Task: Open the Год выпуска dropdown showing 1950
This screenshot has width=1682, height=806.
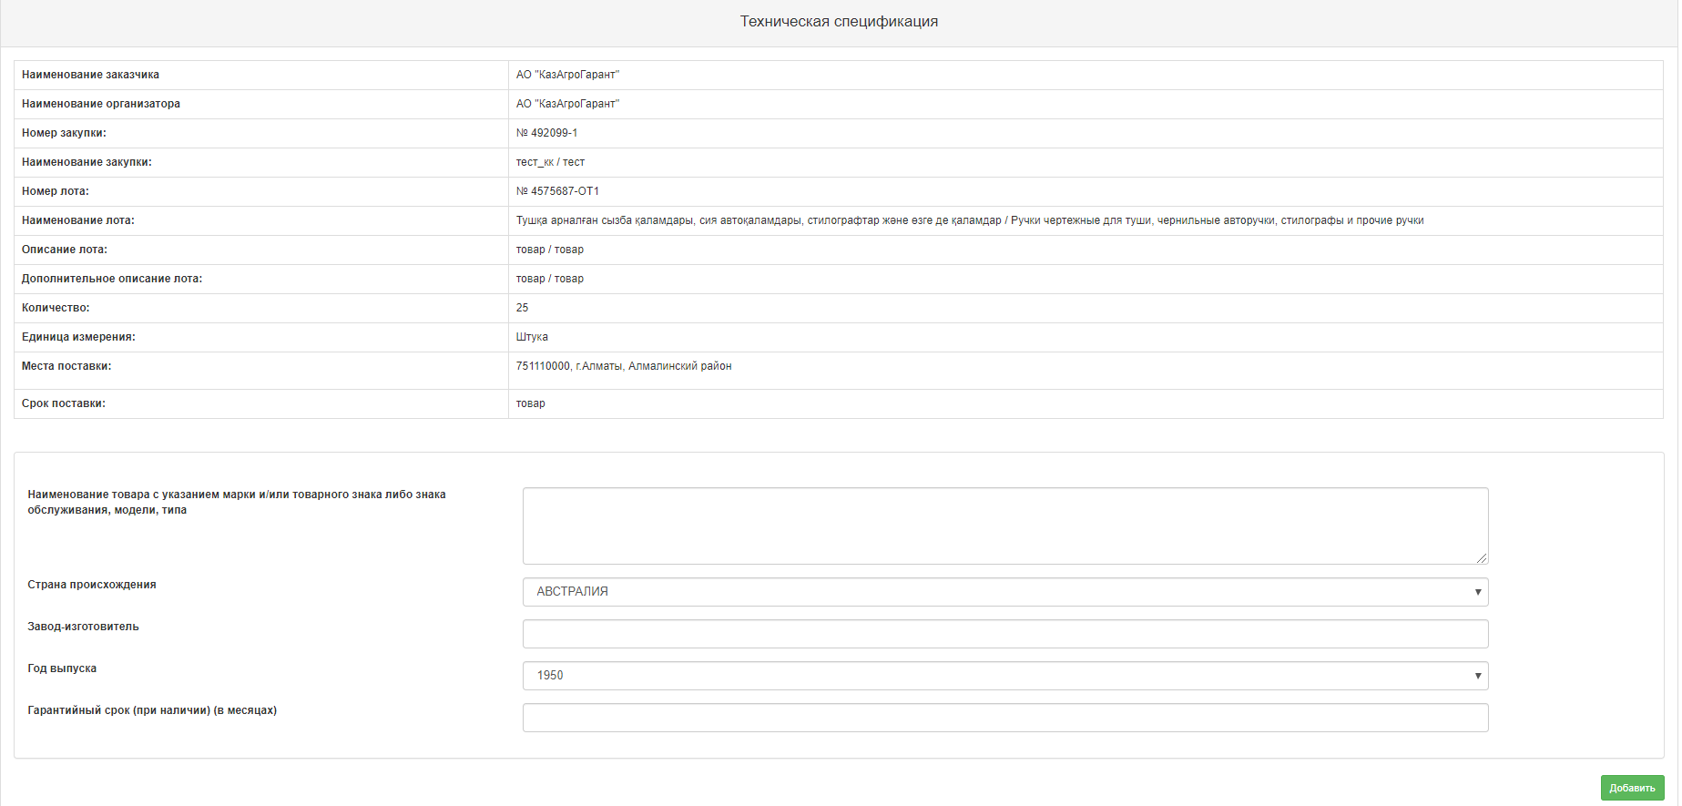Action: (1005, 676)
